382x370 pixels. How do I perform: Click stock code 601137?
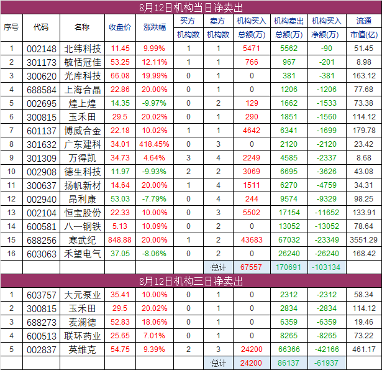[x=42, y=131]
